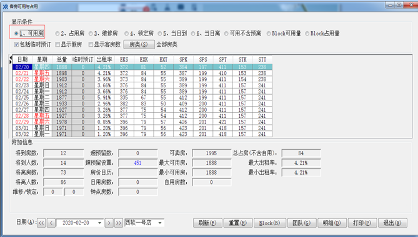This screenshot has height=237, width=418.
Task: Click the 退出(X) exit button
Action: [392, 223]
